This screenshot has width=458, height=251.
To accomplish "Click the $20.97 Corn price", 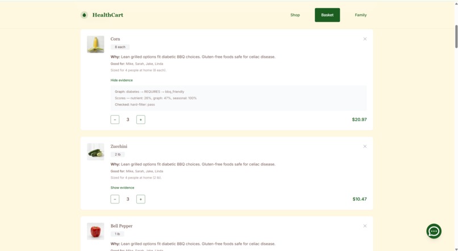I will 359,120.
